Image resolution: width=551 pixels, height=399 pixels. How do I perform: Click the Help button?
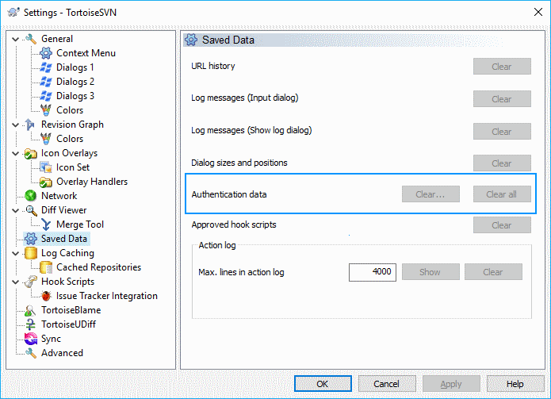pyautogui.click(x=515, y=384)
